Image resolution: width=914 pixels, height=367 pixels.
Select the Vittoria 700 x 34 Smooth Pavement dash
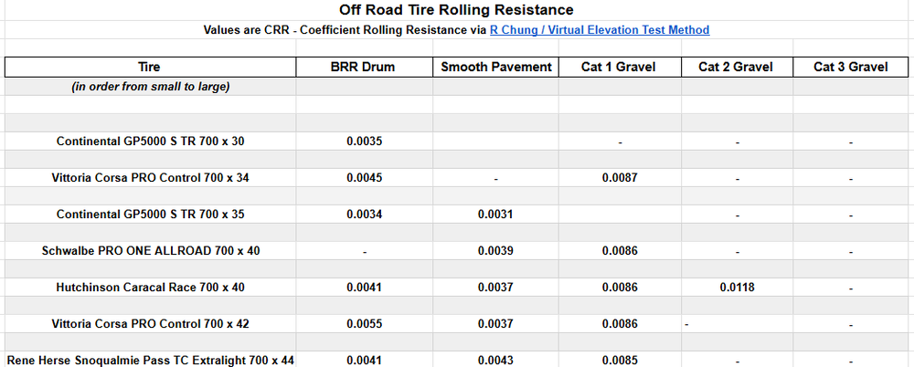click(495, 180)
